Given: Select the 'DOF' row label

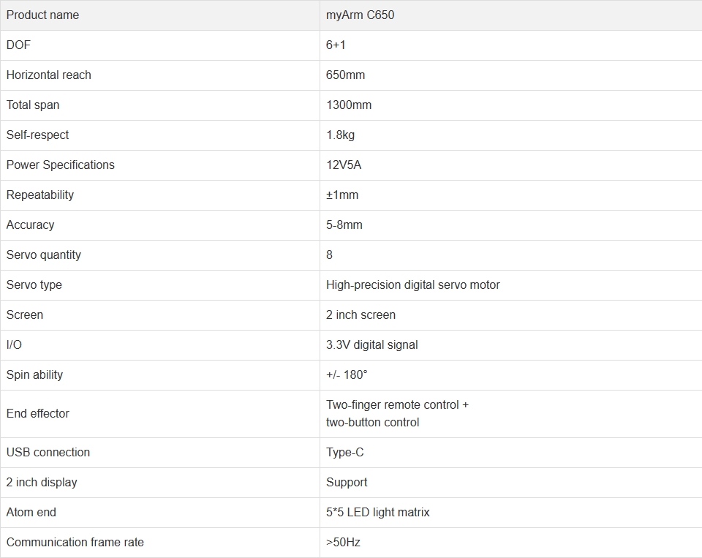Looking at the screenshot, I should click(18, 45).
